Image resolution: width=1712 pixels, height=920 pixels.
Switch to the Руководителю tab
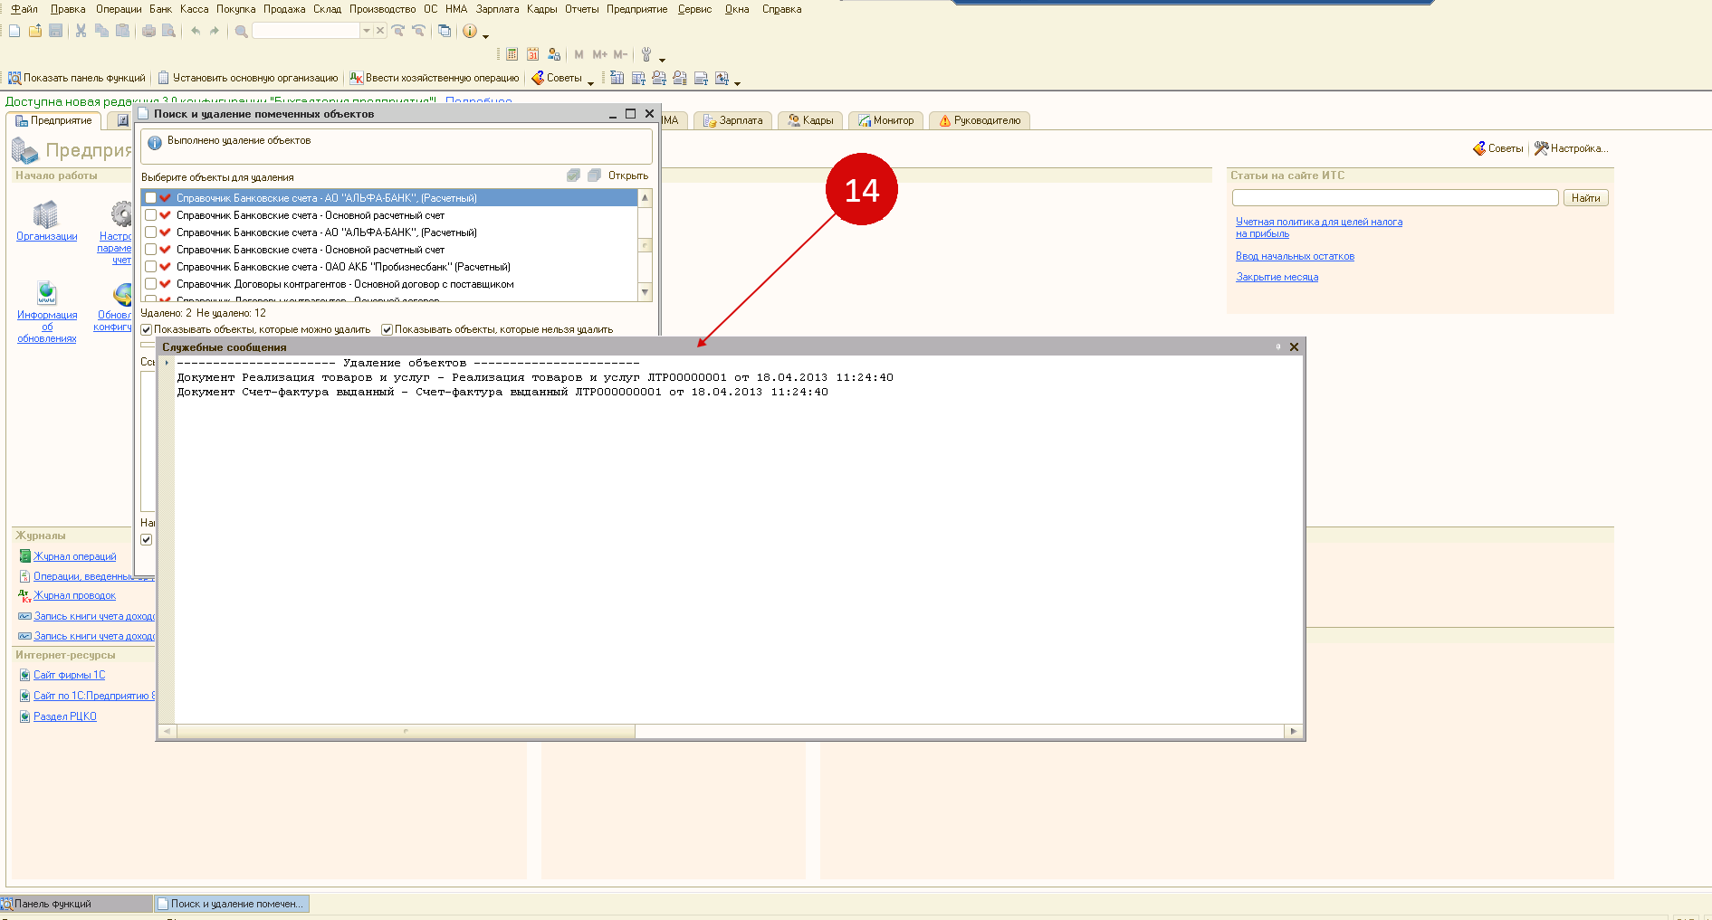click(980, 120)
